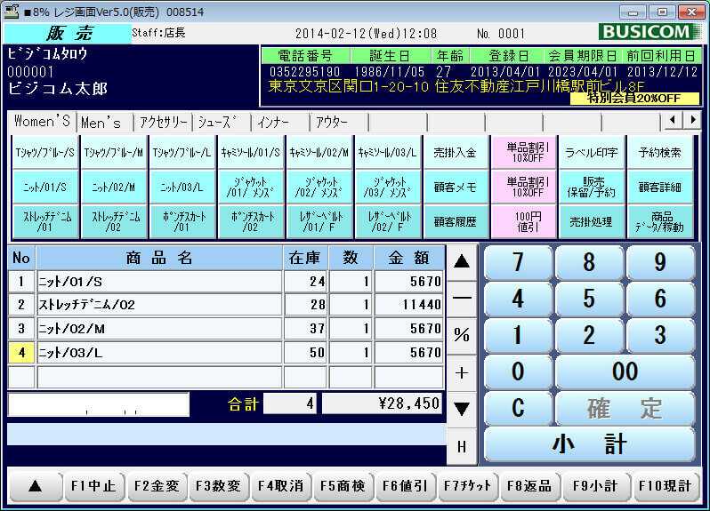Screen dimensions: 710x511
Task: Click the 確定 confirm button
Action: [625, 409]
